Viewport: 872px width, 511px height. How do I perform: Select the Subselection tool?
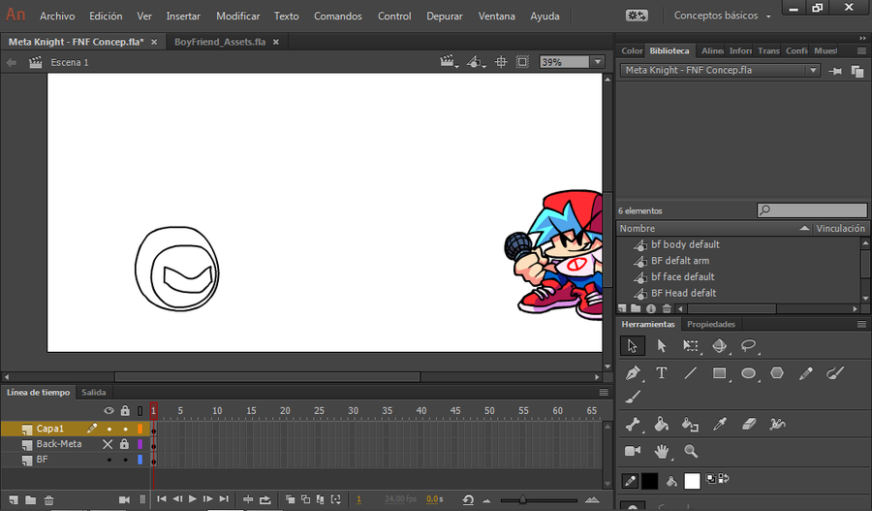[x=661, y=345]
